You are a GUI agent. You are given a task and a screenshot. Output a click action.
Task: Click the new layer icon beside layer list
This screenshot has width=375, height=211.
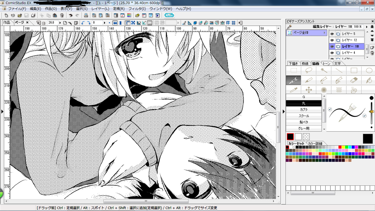pos(372,47)
